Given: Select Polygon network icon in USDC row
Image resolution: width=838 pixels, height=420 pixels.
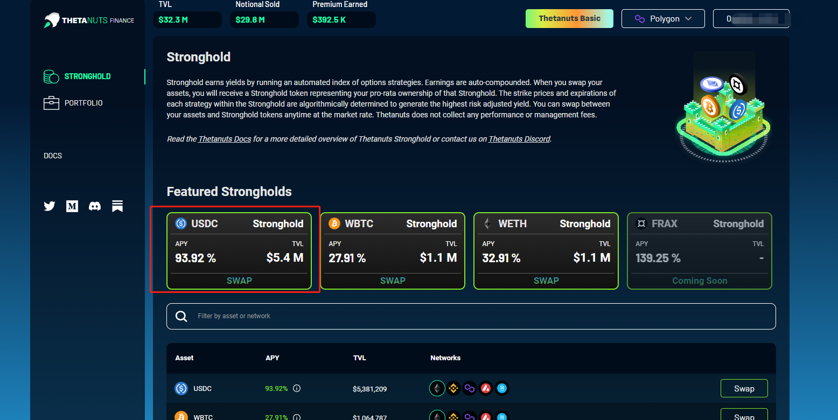Looking at the screenshot, I should click(x=470, y=388).
